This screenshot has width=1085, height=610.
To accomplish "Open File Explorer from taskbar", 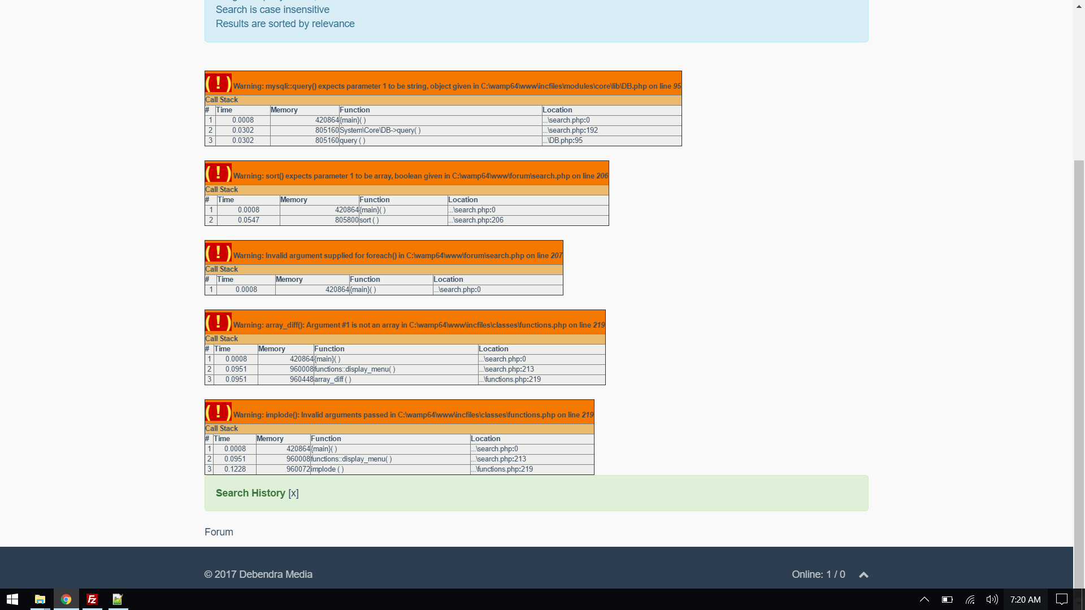I will pos(40,599).
